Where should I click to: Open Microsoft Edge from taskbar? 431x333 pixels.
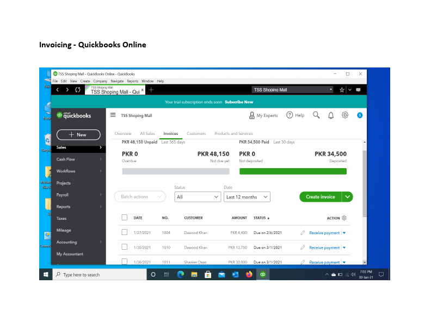[x=181, y=274]
